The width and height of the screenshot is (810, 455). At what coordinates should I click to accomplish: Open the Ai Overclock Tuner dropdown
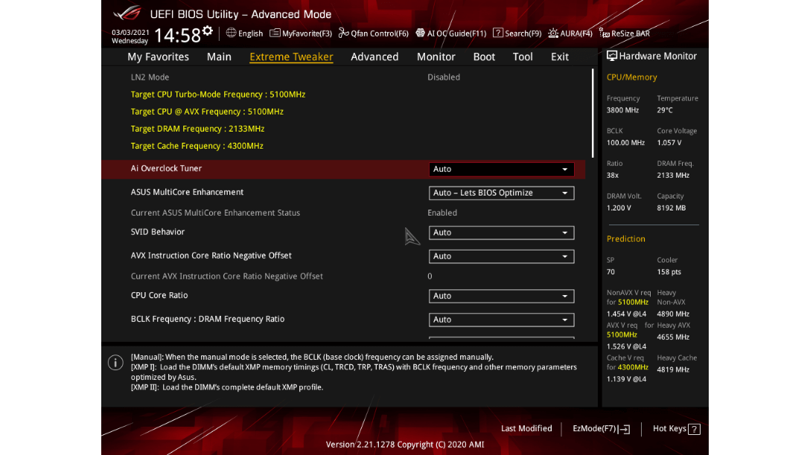point(501,169)
